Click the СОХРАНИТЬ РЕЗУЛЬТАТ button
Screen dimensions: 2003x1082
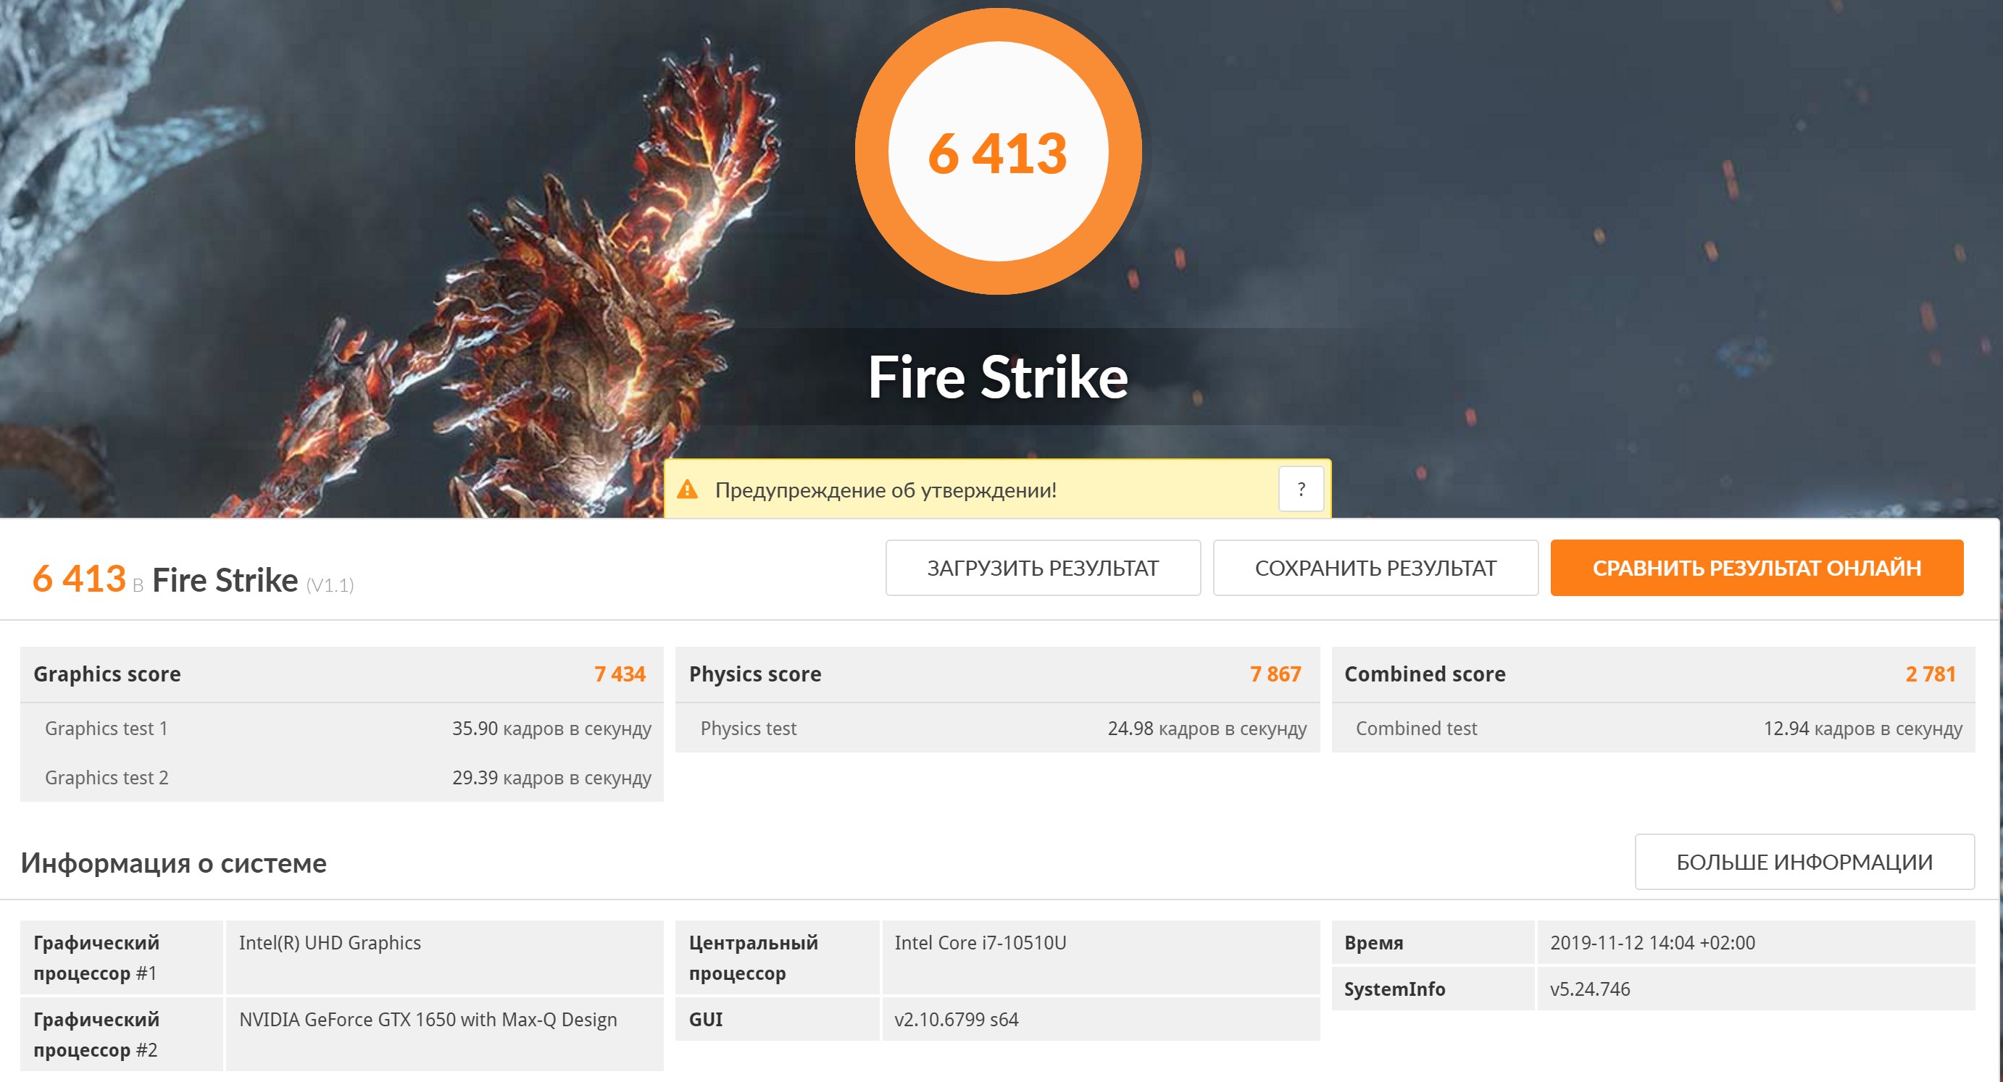[x=1375, y=569]
